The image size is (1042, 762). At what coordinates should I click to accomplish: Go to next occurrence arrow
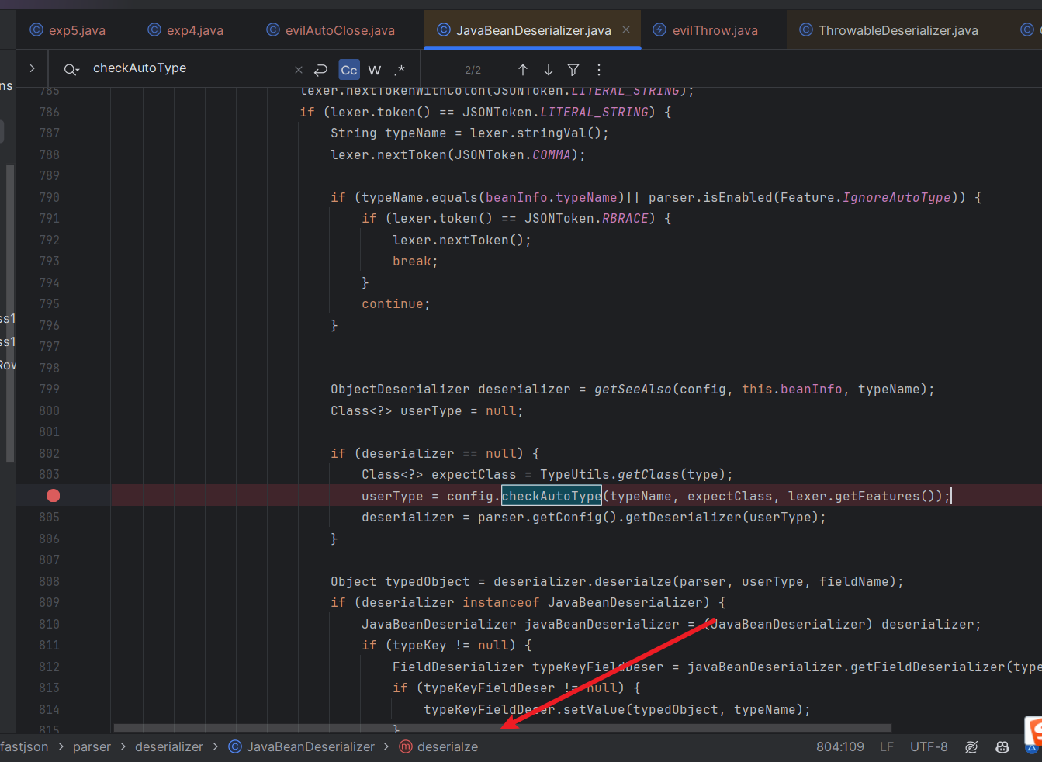549,70
